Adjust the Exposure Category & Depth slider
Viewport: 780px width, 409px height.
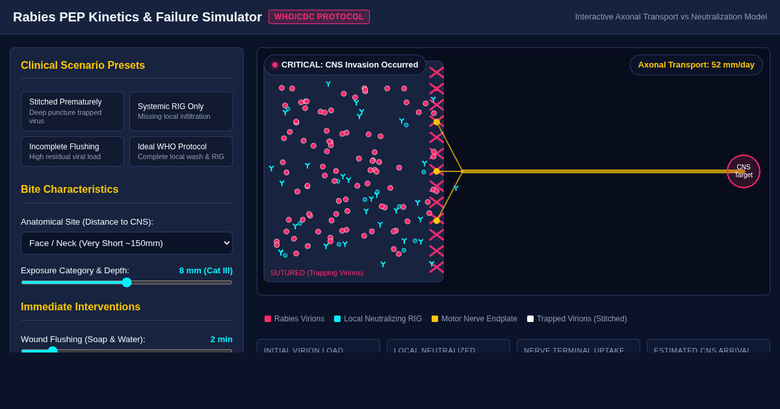pos(127,282)
